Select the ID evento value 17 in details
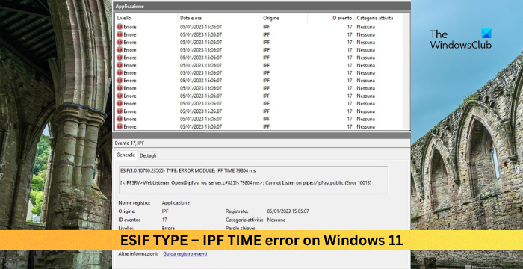This screenshot has width=523, height=269. 164,220
